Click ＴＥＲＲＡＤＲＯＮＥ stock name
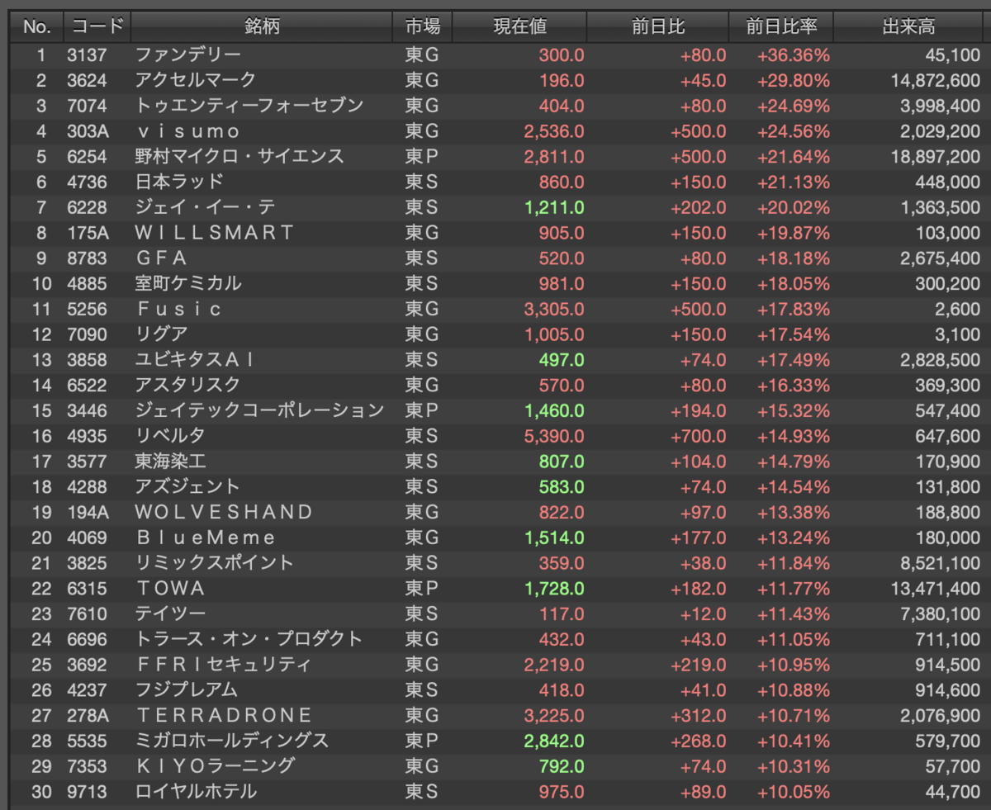 click(224, 716)
